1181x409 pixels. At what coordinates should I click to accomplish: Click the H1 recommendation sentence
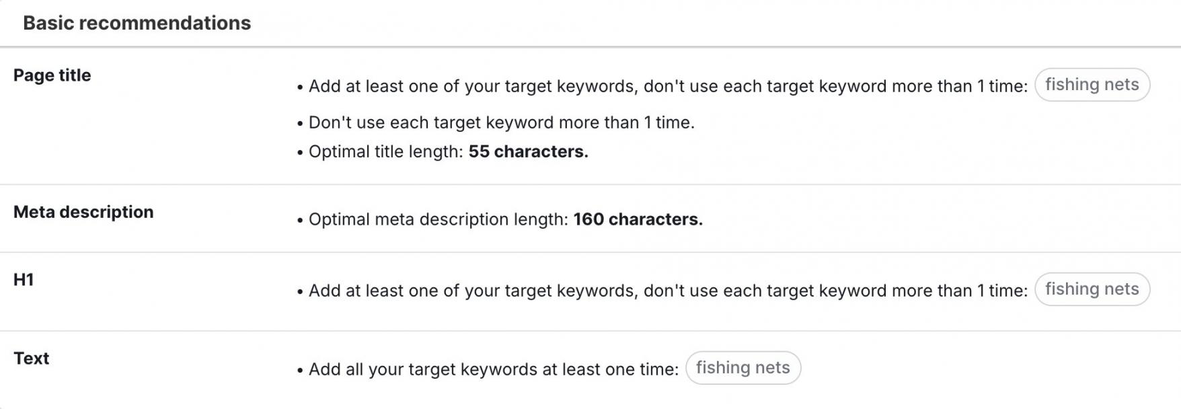click(x=669, y=291)
